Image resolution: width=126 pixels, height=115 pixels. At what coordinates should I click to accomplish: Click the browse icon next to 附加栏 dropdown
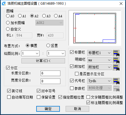coord(116,67)
